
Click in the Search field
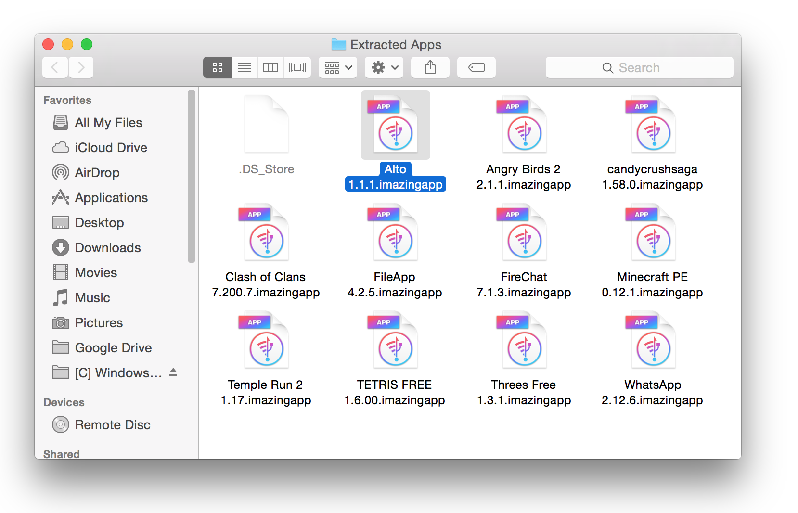639,67
